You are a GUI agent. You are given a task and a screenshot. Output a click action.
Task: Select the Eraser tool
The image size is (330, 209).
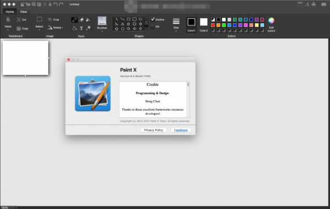tap(81, 20)
